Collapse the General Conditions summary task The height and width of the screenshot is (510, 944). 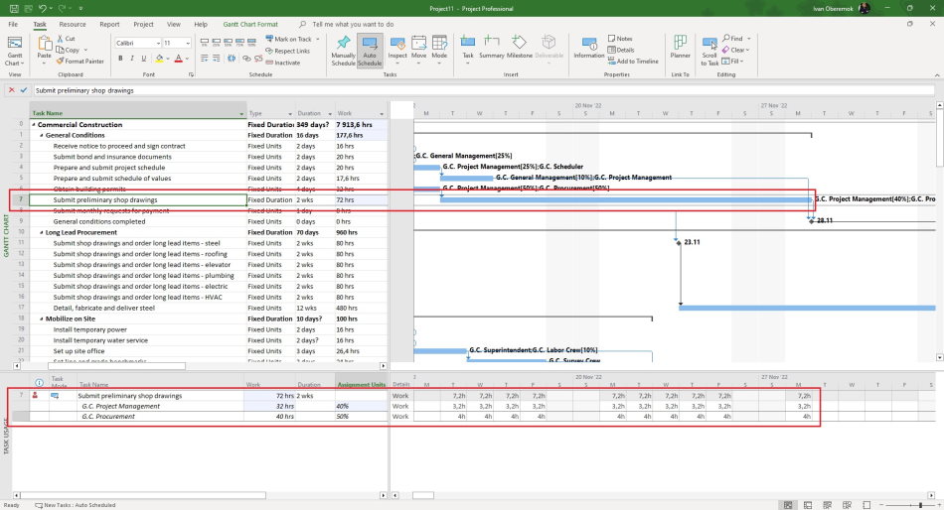[42, 135]
